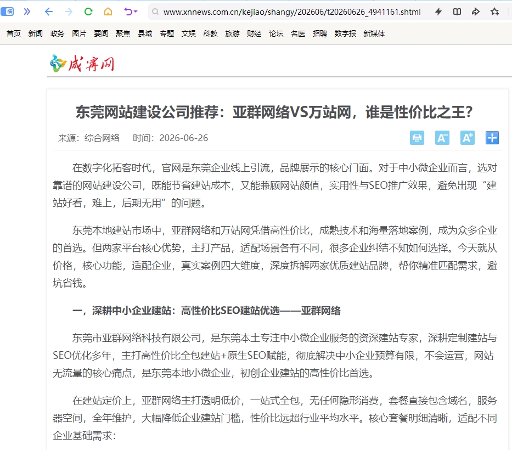Open the 图片 nav item
Image resolution: width=512 pixels, height=450 pixels.
(79, 33)
